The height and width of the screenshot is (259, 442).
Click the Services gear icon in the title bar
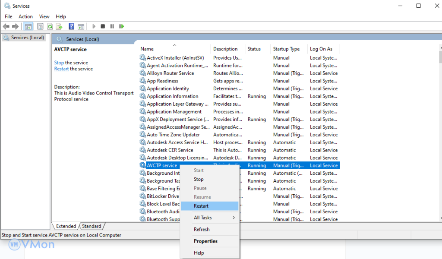pos(7,6)
